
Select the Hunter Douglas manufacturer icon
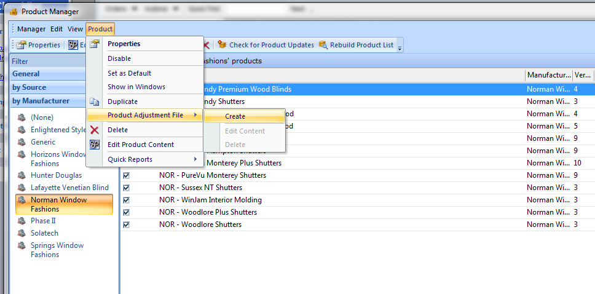pos(22,175)
